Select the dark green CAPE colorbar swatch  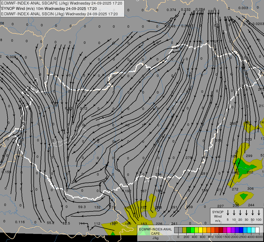pos(188,230)
